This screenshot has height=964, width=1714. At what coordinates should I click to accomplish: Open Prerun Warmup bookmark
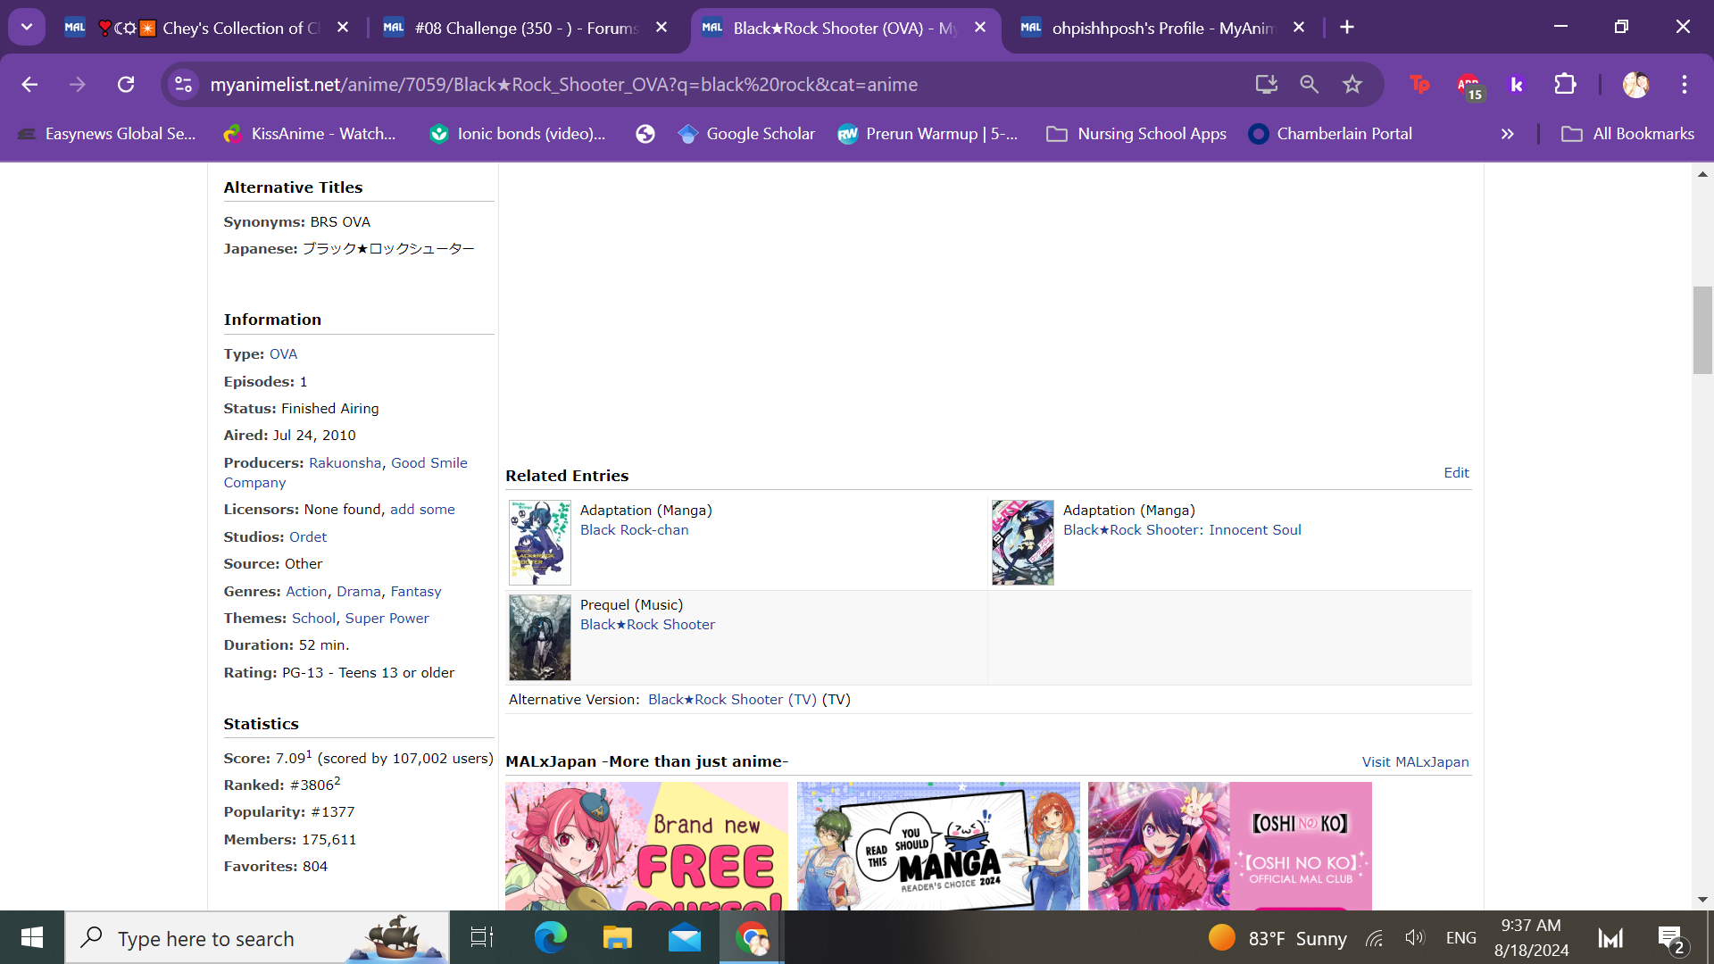pyautogui.click(x=928, y=134)
